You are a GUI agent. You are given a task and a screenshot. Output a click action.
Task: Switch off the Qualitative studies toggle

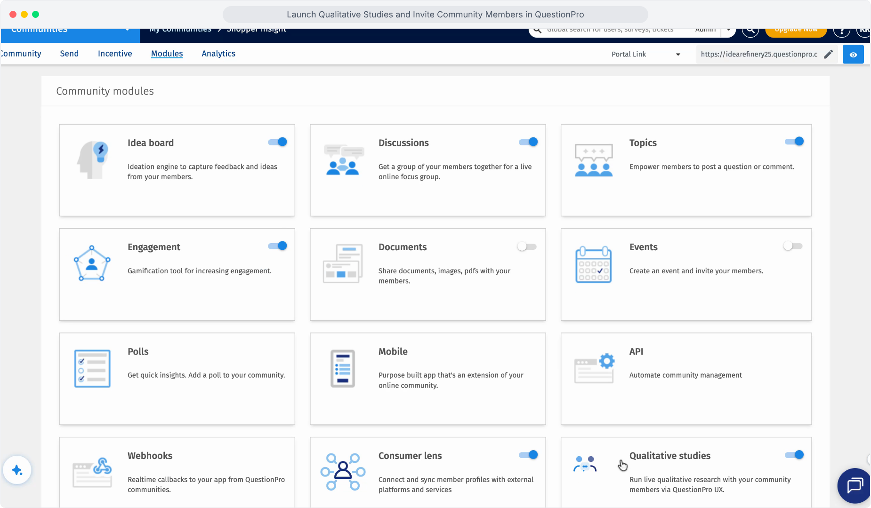tap(794, 455)
